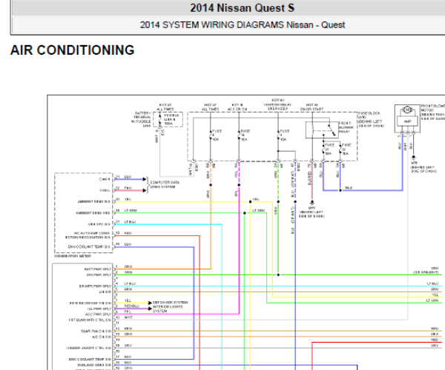Select the "AMBIENT SENS GND" label
The width and height of the screenshot is (445, 370).
[x=93, y=213]
